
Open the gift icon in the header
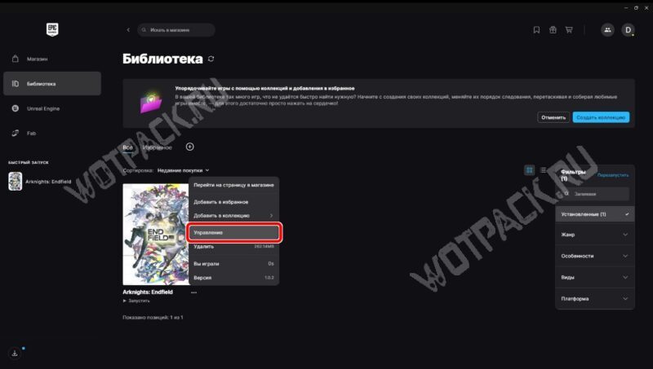[553, 30]
